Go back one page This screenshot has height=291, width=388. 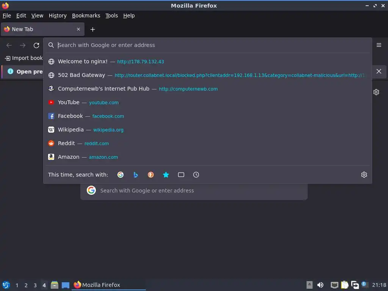point(9,45)
